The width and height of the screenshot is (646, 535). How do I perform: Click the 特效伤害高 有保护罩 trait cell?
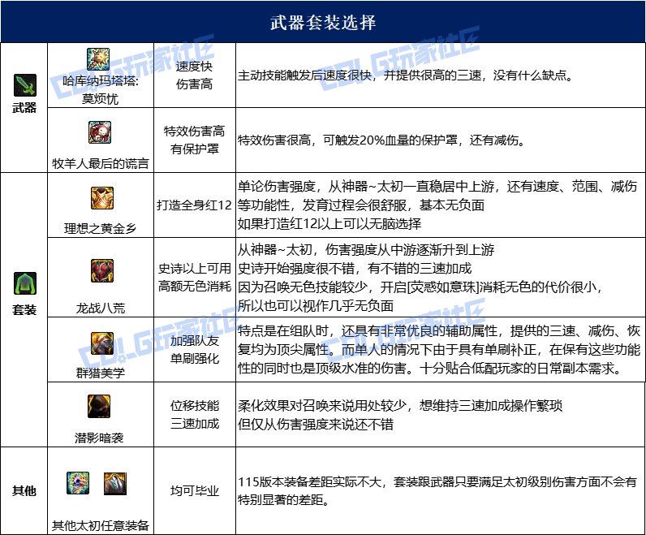pyautogui.click(x=195, y=140)
